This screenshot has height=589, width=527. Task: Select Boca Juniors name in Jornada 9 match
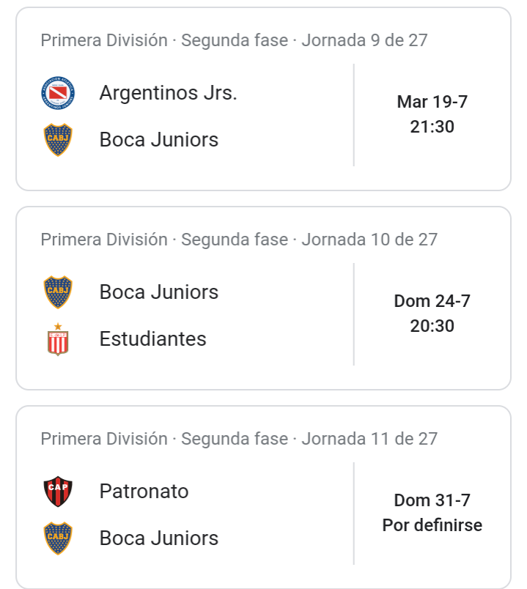pyautogui.click(x=158, y=140)
